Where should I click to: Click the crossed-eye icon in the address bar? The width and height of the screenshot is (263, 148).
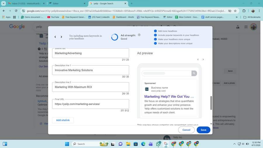(230, 11)
